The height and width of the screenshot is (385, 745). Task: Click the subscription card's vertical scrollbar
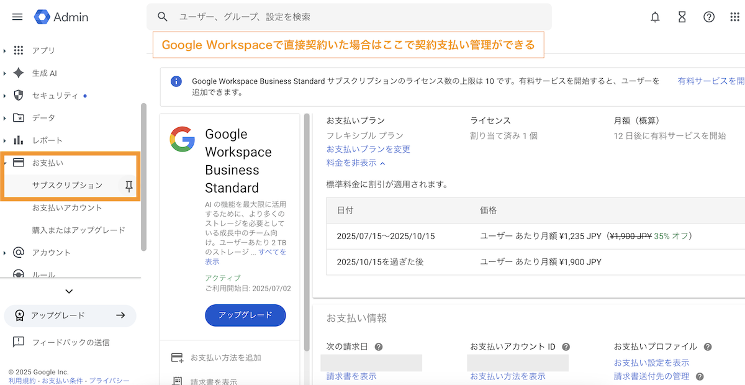pos(307,233)
